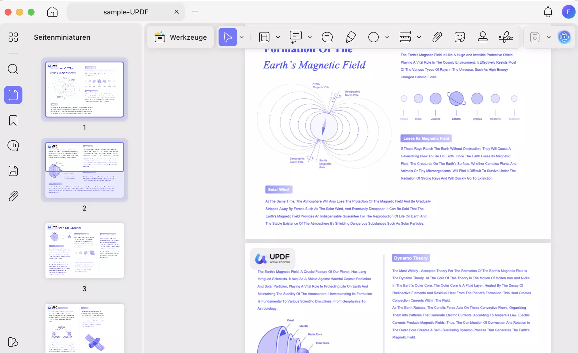Select the stamp tool
This screenshot has width=578, height=353.
483,37
